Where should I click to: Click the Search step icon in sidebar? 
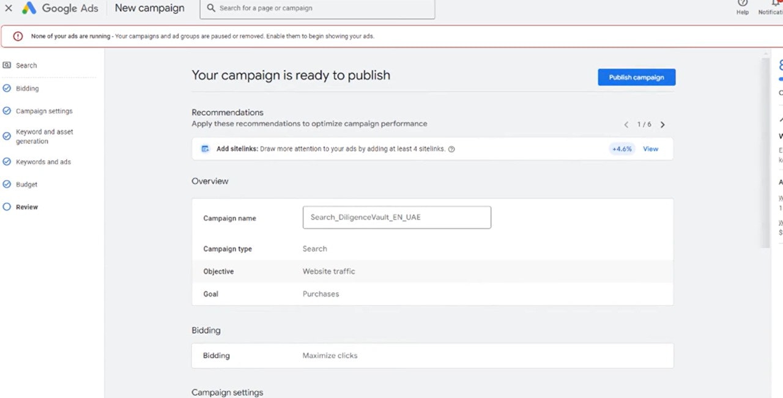click(7, 65)
